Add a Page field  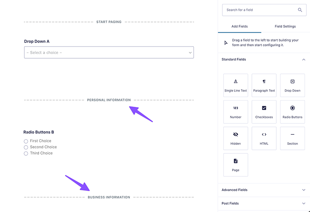[236, 165]
